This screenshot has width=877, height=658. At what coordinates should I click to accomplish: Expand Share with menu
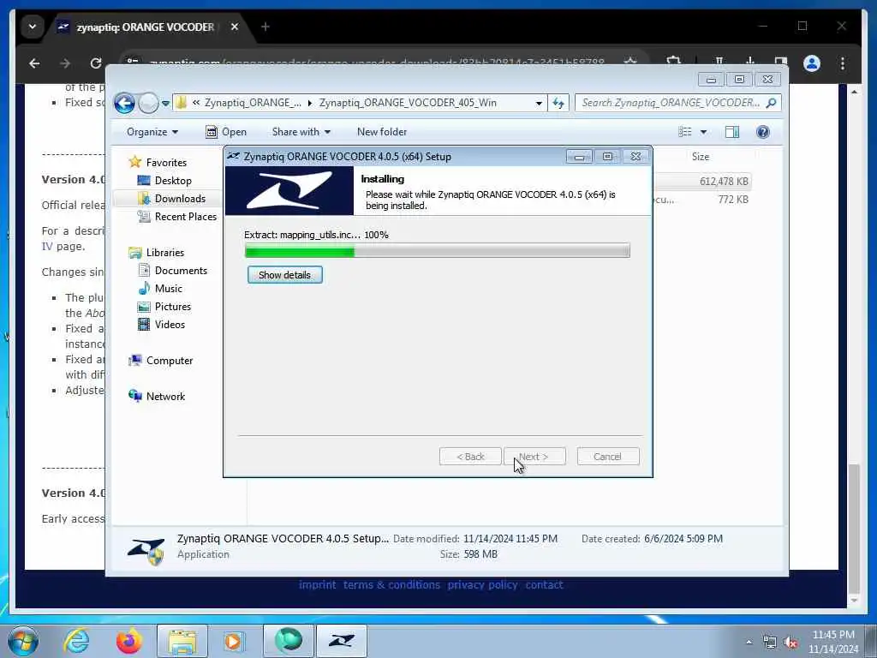click(301, 132)
